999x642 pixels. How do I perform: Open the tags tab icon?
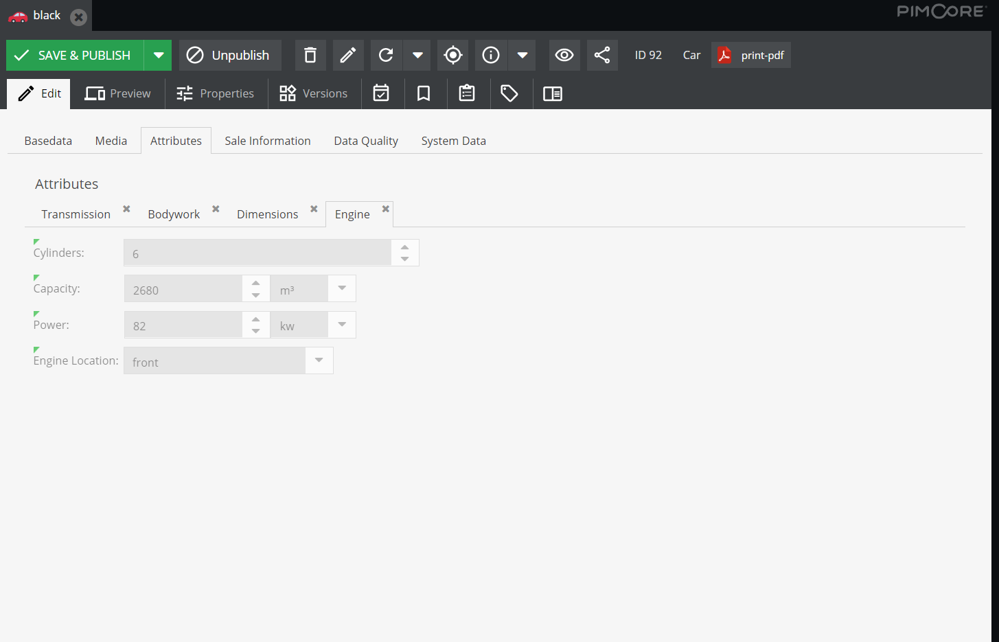(x=509, y=94)
